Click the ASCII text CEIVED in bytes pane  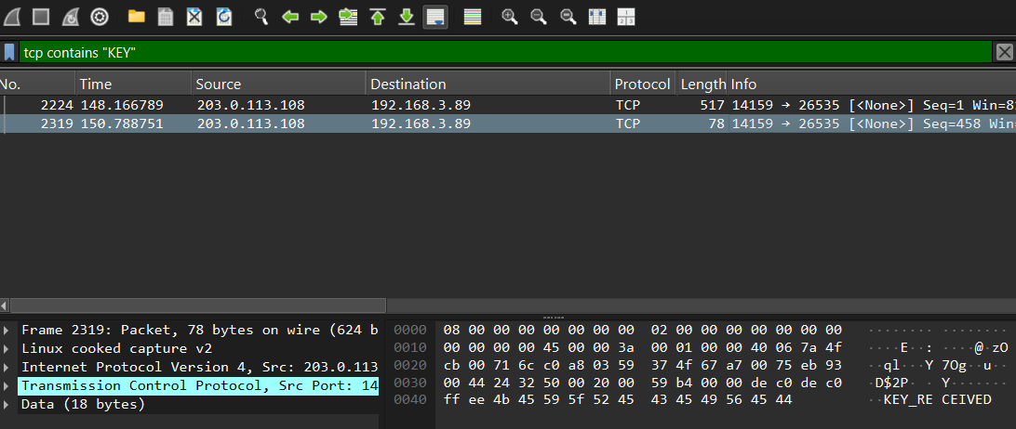966,400
